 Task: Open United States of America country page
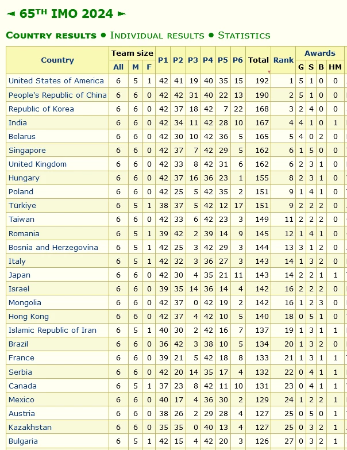(x=56, y=80)
